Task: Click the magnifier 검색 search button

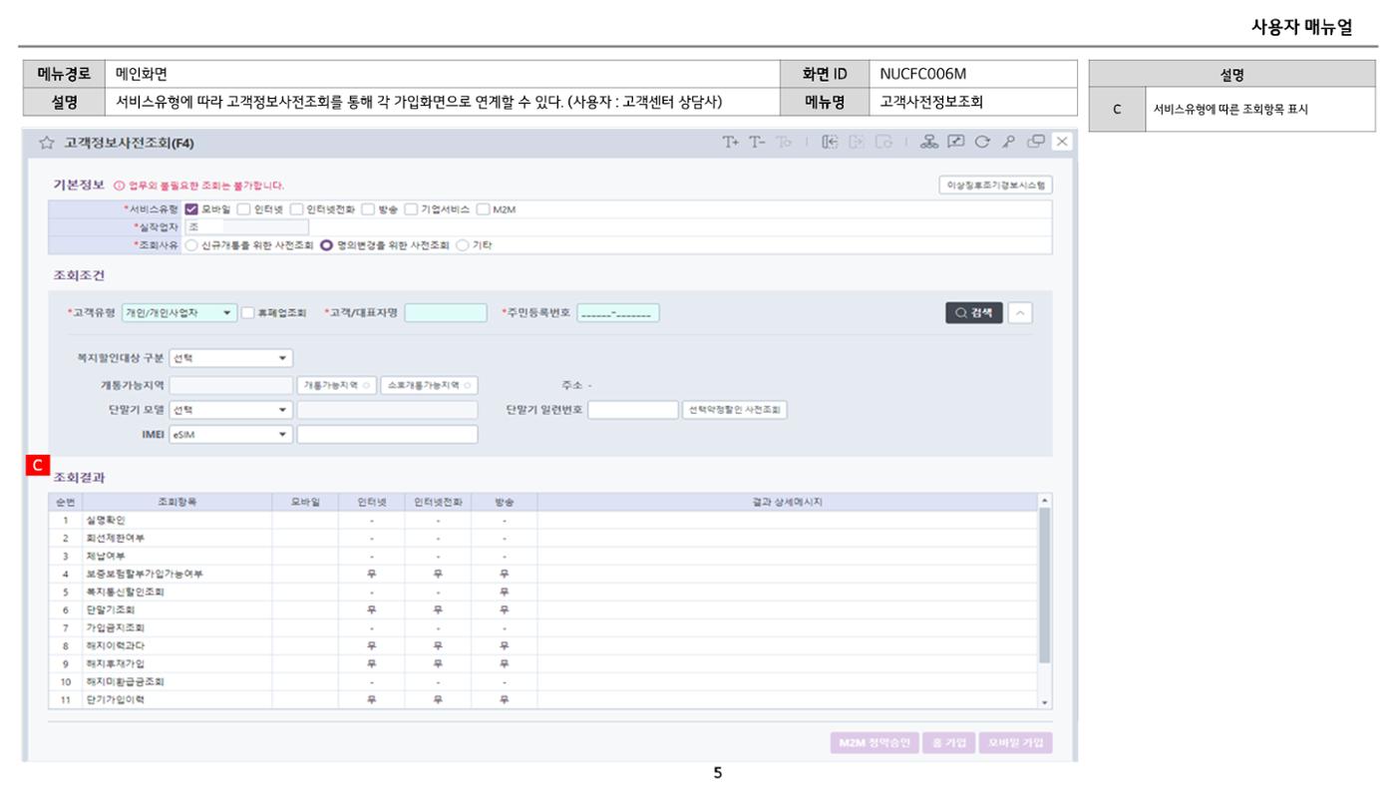Action: pos(974,313)
